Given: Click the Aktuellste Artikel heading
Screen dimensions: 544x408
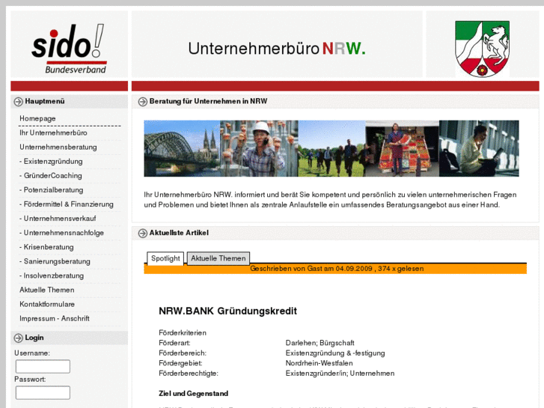Looking at the screenshot, I should [x=179, y=233].
